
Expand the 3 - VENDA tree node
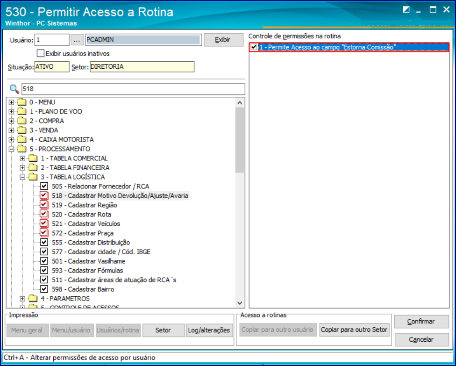pos(11,130)
